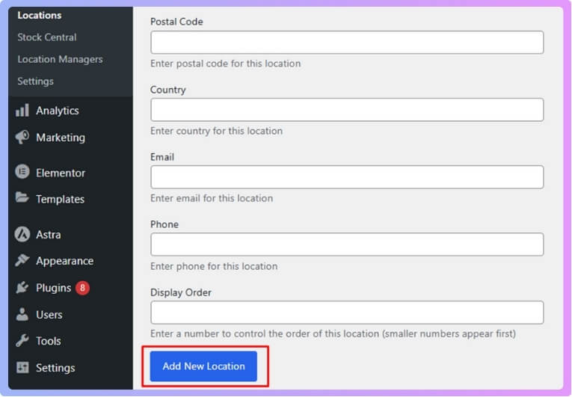Viewport: 572px width, 397px height.
Task: Focus the Email input field
Action: [347, 177]
